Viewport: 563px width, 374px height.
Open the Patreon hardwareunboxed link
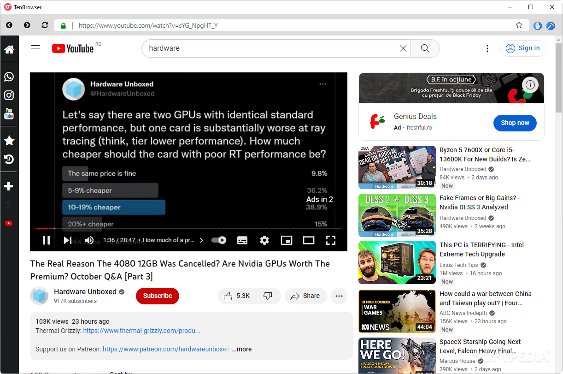pos(166,349)
